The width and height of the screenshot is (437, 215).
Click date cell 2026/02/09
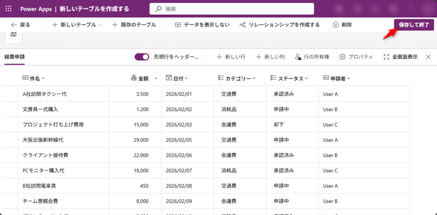point(188,201)
